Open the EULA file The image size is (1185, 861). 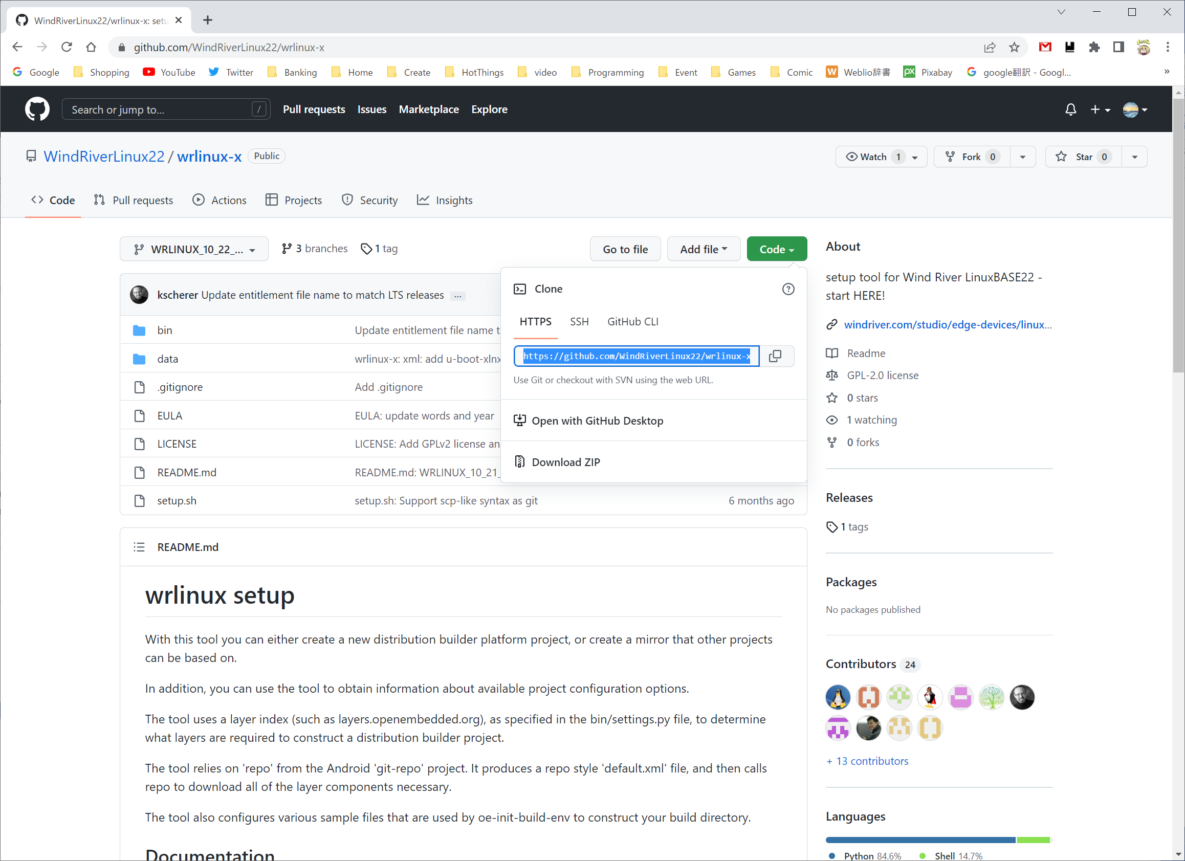(170, 416)
